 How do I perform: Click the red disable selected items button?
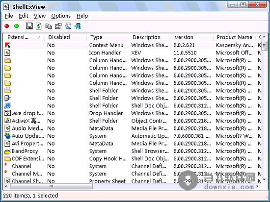pos(7,26)
